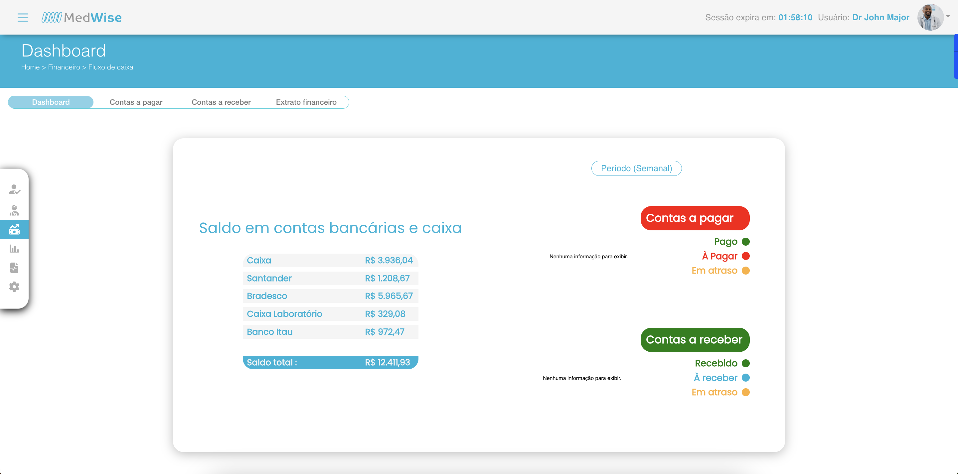This screenshot has width=958, height=474.
Task: Click the user-check sidebar icon
Action: 15,190
